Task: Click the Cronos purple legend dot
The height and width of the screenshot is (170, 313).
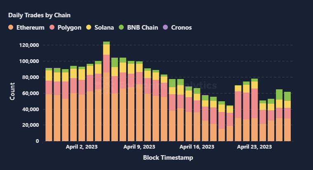Action: [x=165, y=27]
